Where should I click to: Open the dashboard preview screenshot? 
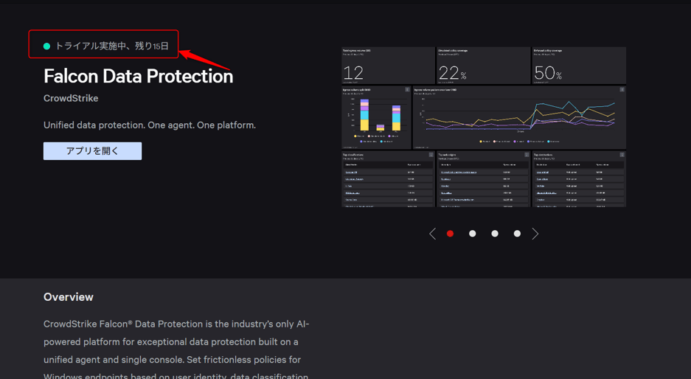tap(484, 127)
